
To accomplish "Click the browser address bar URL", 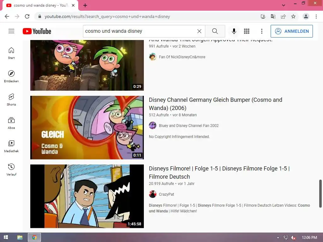I will point(107,16).
